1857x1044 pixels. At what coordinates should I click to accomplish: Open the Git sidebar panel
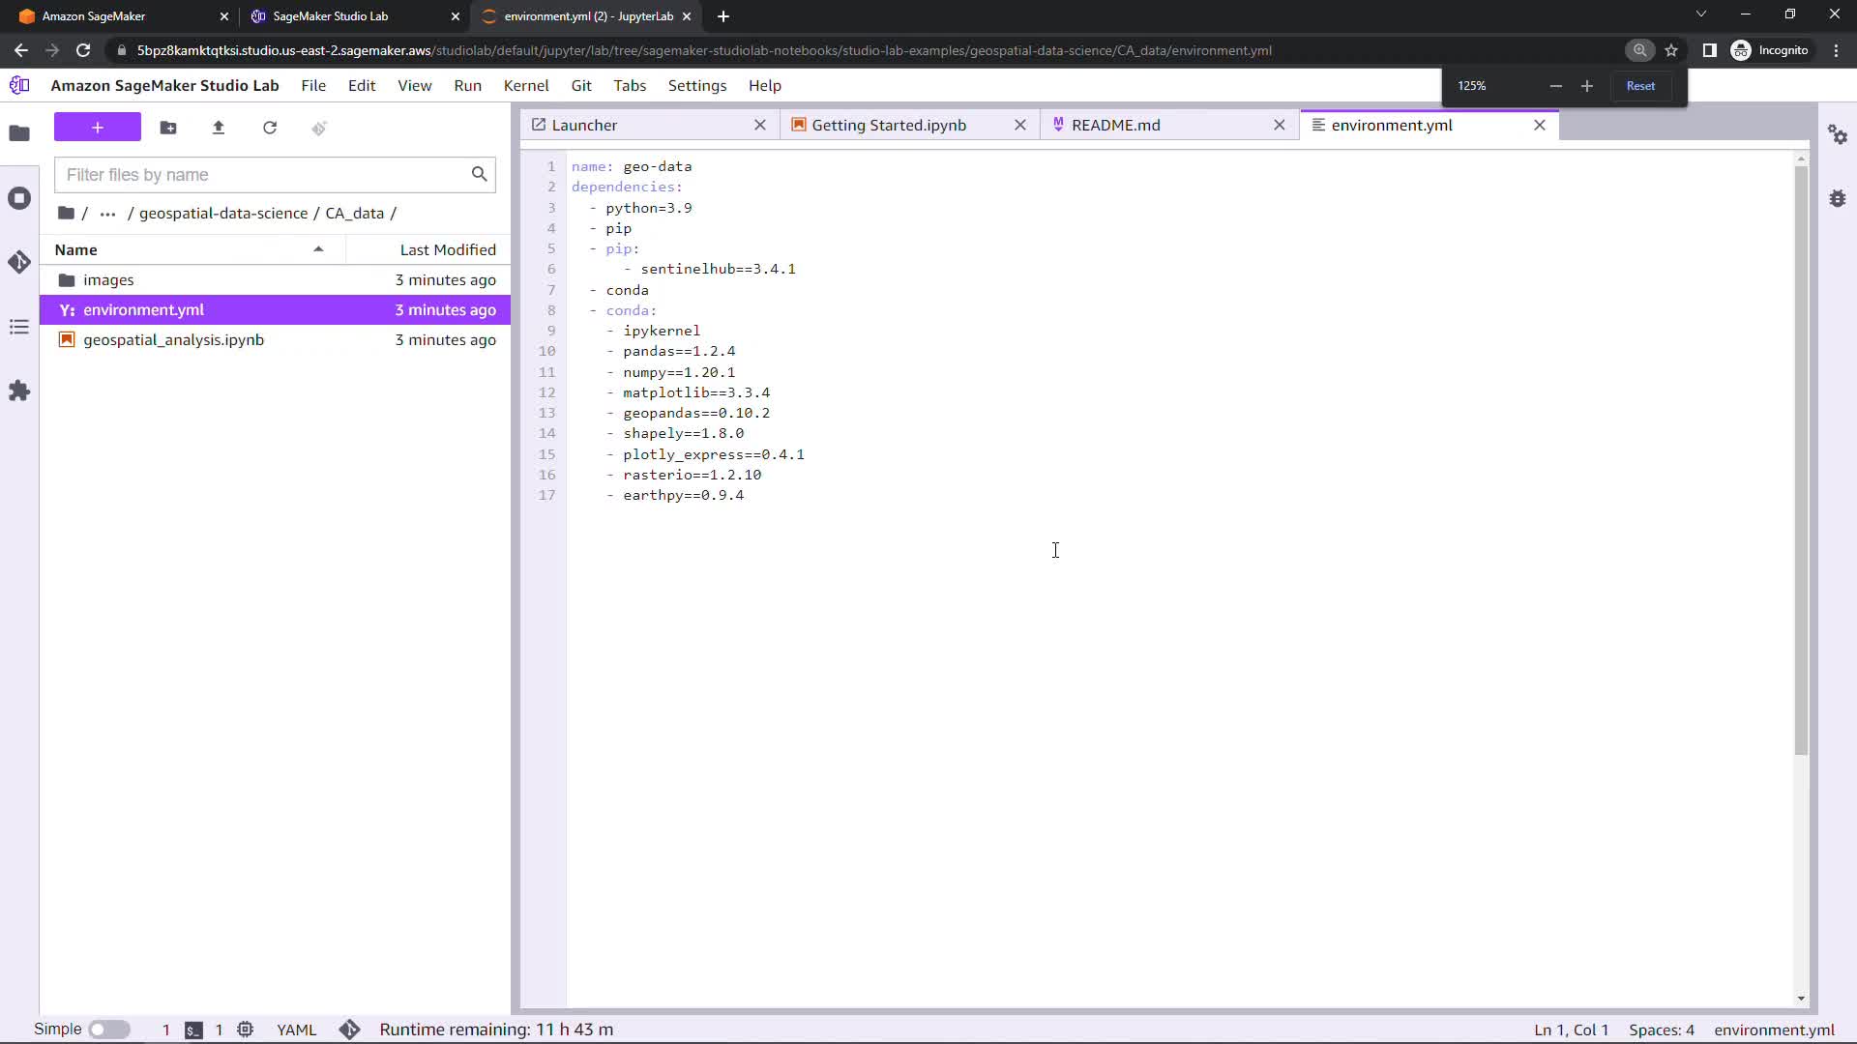pos(19,262)
